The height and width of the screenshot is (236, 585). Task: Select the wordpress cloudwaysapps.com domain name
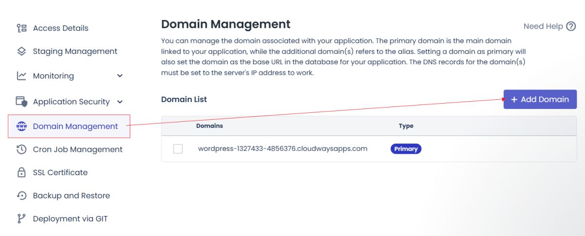point(282,149)
